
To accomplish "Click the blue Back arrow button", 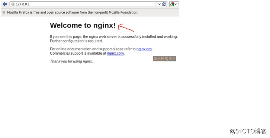I will 5,4.
